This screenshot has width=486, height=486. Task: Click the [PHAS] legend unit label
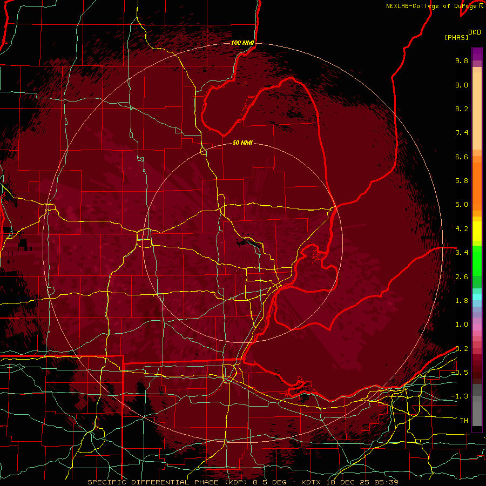(456, 38)
